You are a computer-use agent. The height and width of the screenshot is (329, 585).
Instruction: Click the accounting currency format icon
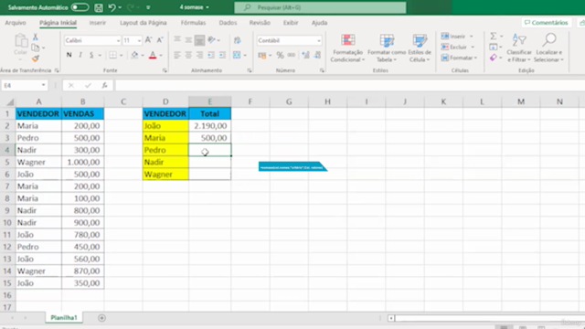262,56
